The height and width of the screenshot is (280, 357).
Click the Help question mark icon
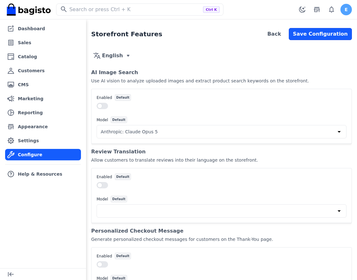[x=11, y=174]
